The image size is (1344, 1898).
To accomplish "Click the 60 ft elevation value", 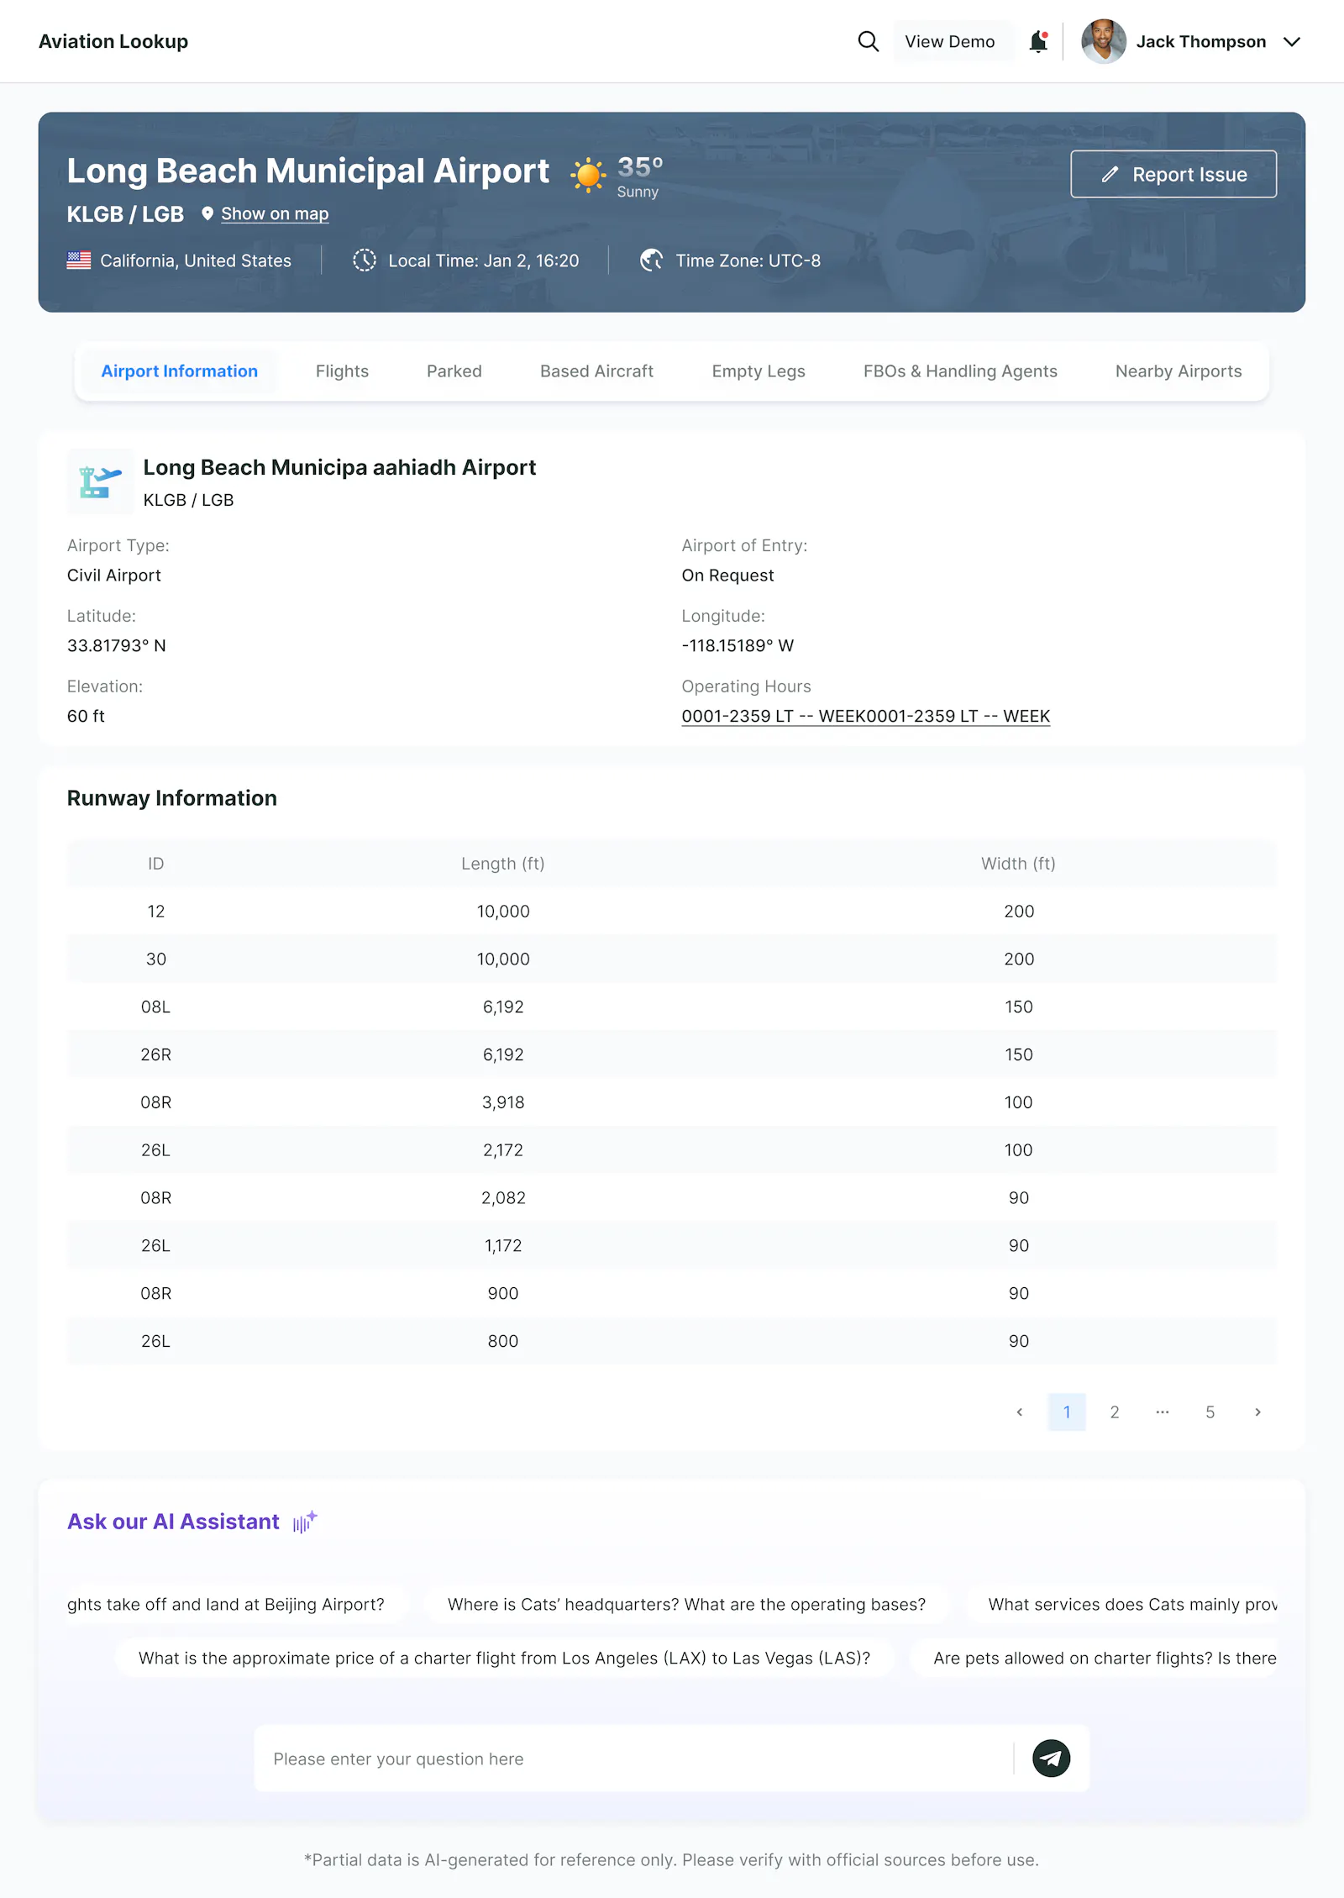I will click(86, 717).
